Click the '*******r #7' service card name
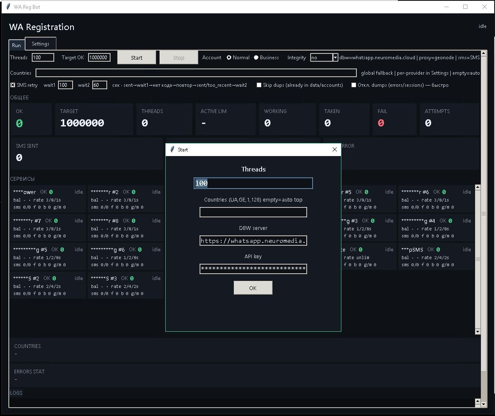The image size is (495, 416). pos(27,221)
